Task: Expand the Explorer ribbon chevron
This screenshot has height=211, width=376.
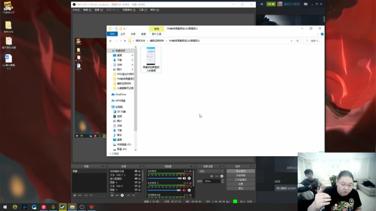Action: tap(318, 34)
